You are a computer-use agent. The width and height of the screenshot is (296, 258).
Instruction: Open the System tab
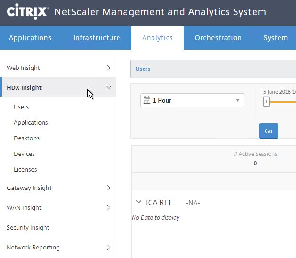(x=275, y=38)
